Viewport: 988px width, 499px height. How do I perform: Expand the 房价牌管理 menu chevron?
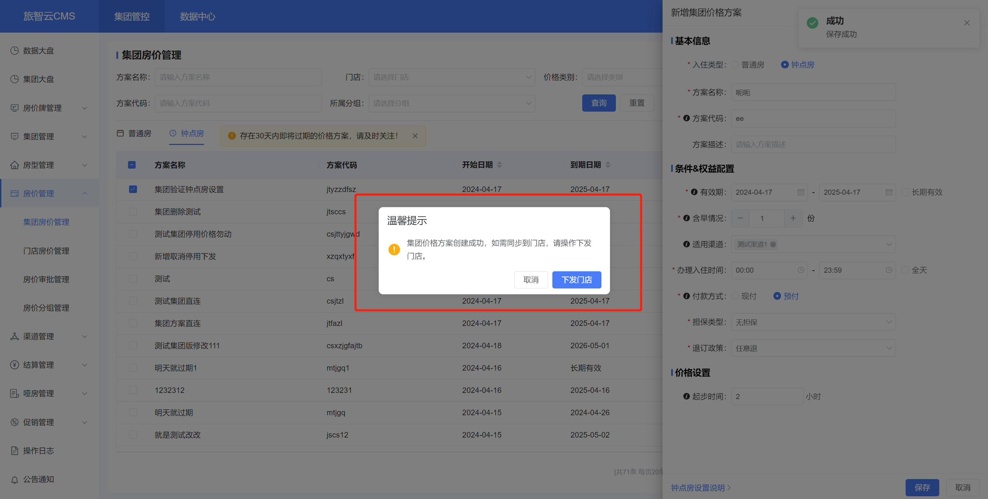click(x=85, y=108)
